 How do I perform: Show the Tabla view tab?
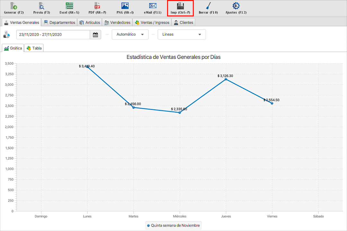[34, 48]
